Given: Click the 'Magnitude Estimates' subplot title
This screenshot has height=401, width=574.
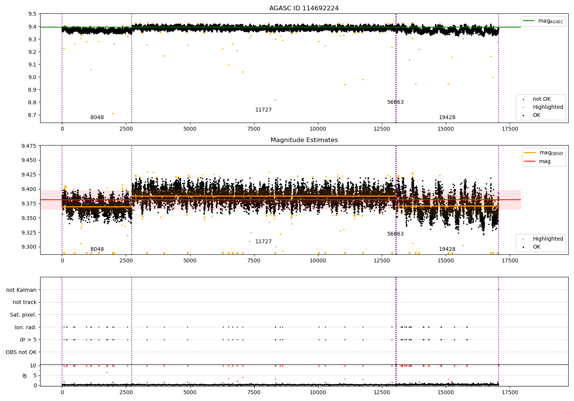Looking at the screenshot, I should (304, 140).
